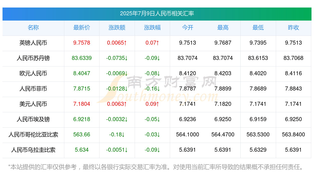Viewport: 314px width, 175px height.
Task: Click change amount 0.0065↑
Action: click(117, 43)
